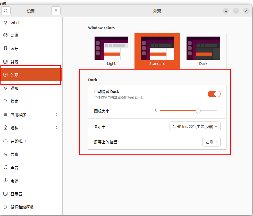
Task: Open the hamburger menu in Settings header
Action: tap(56, 11)
